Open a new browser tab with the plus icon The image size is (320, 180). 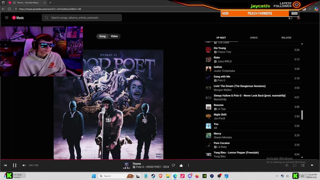[x=50, y=2]
